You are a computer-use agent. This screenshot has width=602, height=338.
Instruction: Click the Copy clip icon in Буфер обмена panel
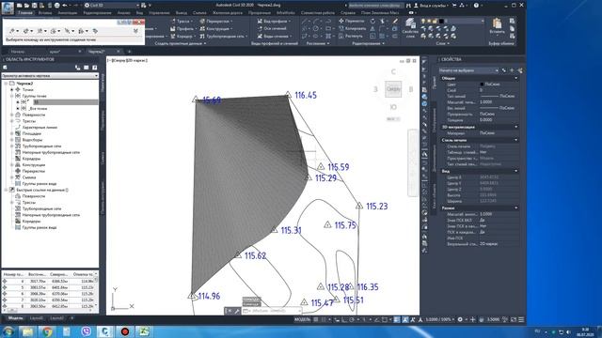[x=512, y=29]
